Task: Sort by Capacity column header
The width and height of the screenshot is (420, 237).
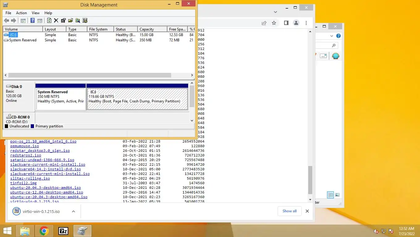Action: point(153,29)
